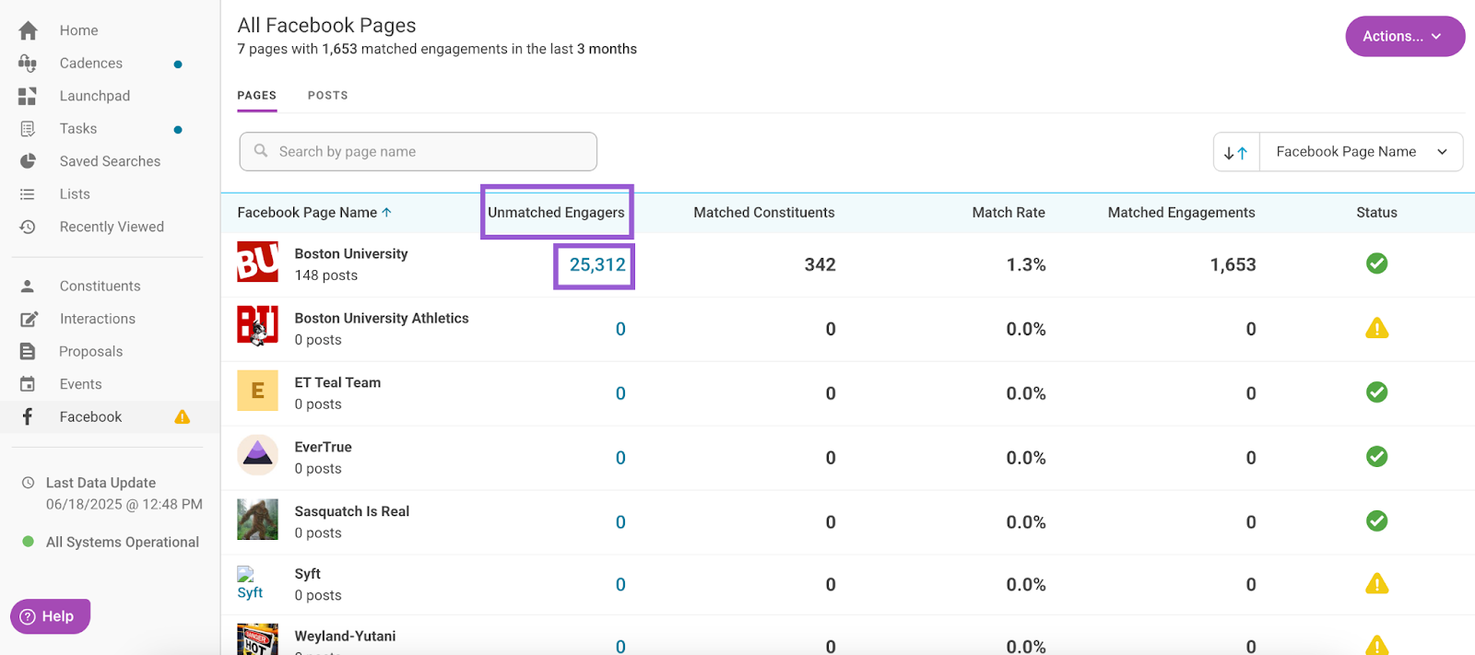Screen dimensions: 1475x655
Task: Open the Sasquatch Is Real page
Action: [x=352, y=511]
